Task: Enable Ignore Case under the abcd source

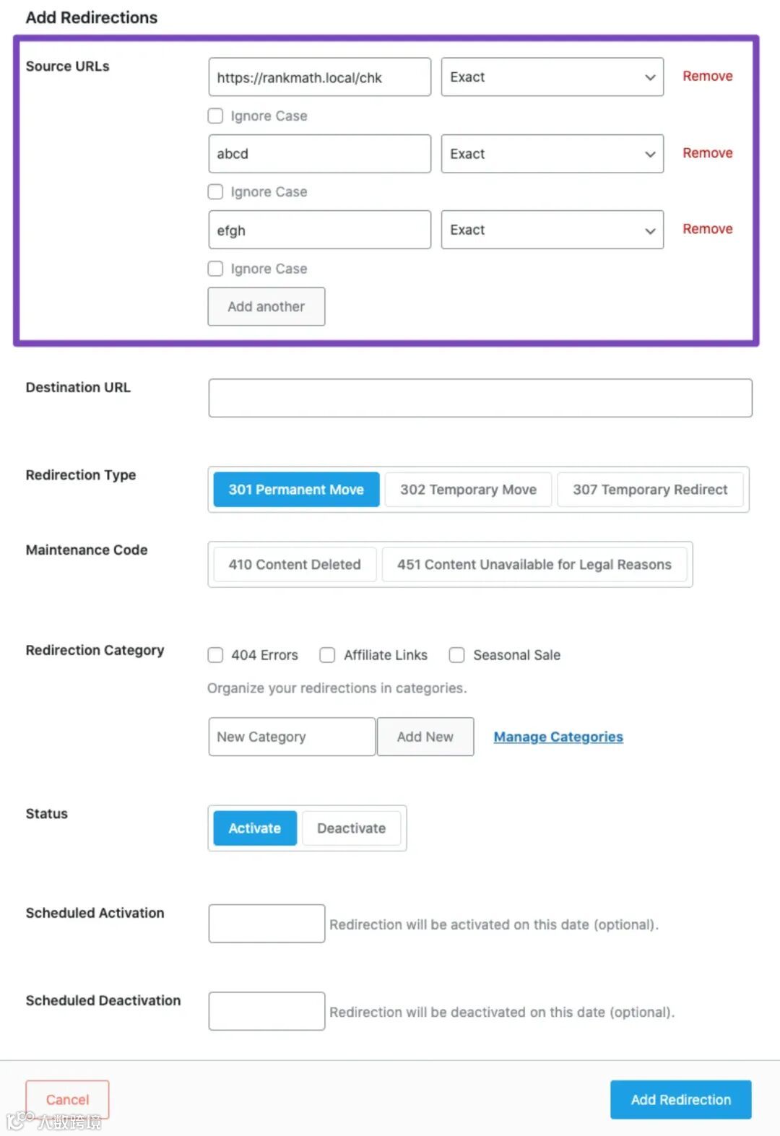Action: (215, 192)
